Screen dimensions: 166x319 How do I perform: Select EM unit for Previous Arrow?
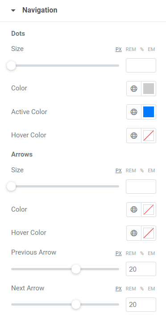(151, 253)
